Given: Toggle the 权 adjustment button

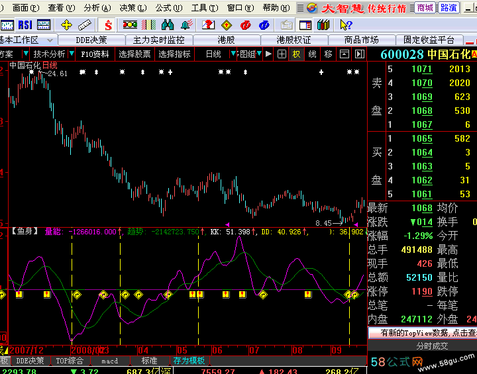Looking at the screenshot, I should coord(296,54).
